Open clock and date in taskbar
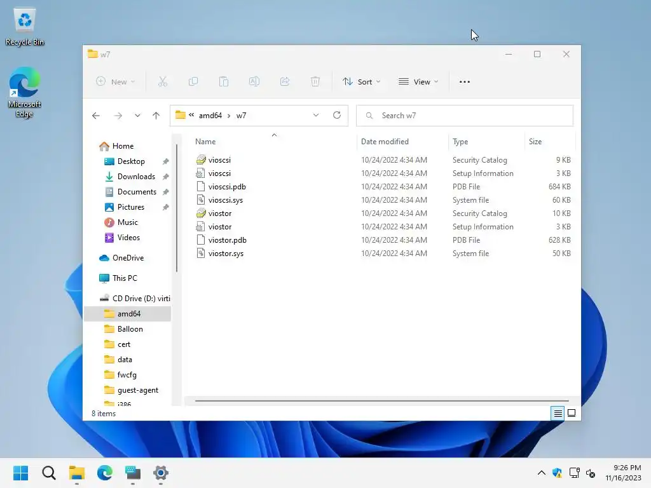Viewport: 651px width, 488px height. (623, 473)
